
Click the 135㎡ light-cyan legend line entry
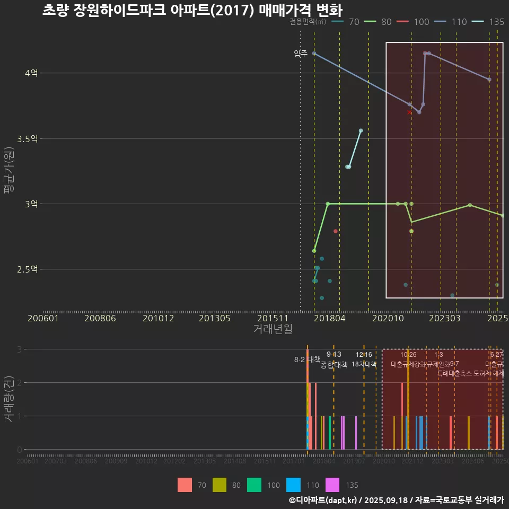[488, 22]
